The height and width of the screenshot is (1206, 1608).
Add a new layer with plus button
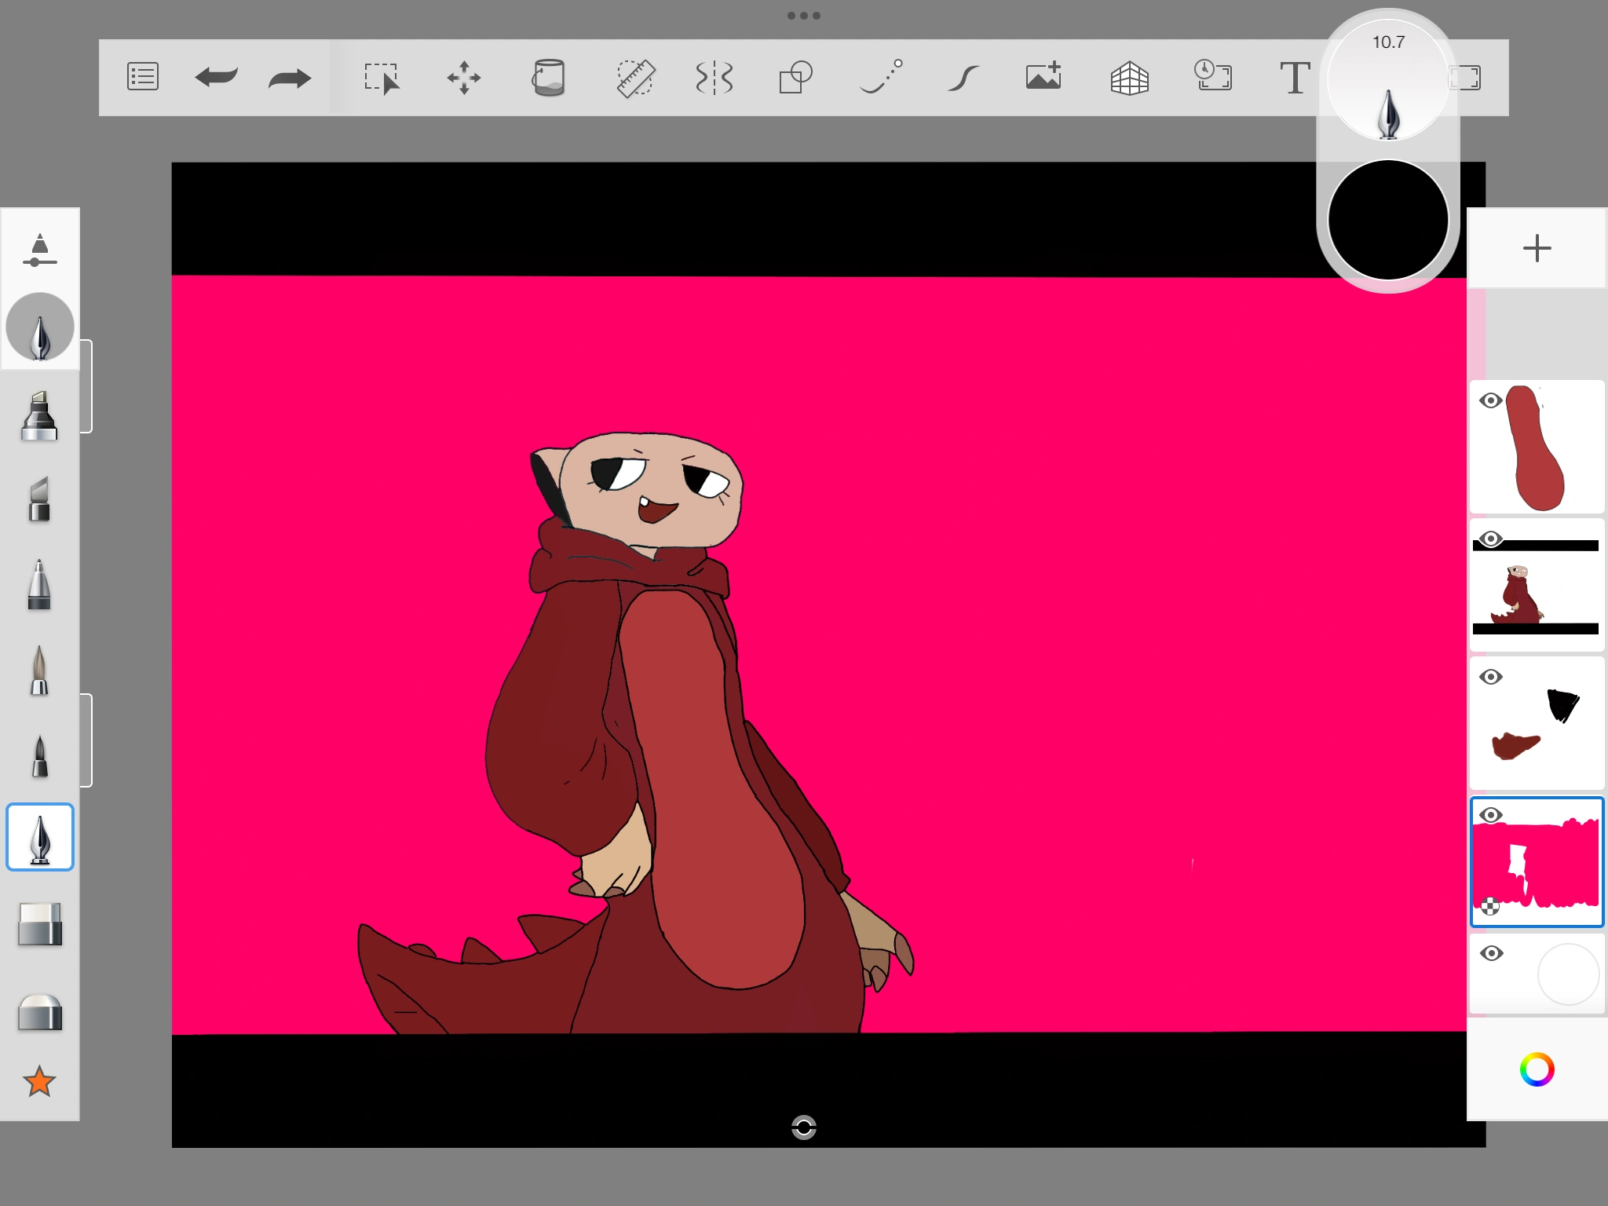click(x=1537, y=249)
